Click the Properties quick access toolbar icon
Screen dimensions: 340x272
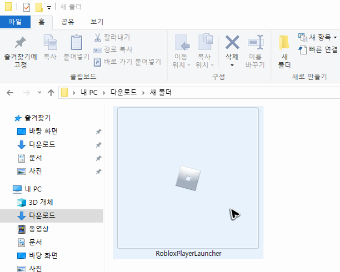click(x=27, y=7)
